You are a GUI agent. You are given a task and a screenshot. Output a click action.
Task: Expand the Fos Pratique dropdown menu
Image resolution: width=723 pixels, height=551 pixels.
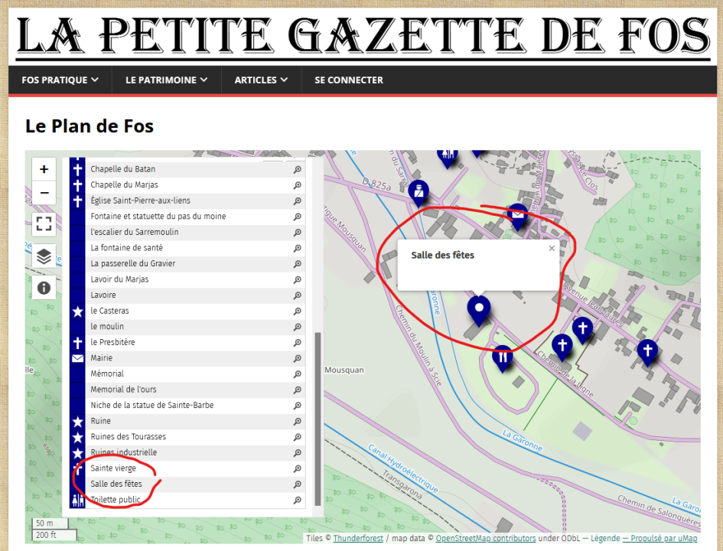60,80
